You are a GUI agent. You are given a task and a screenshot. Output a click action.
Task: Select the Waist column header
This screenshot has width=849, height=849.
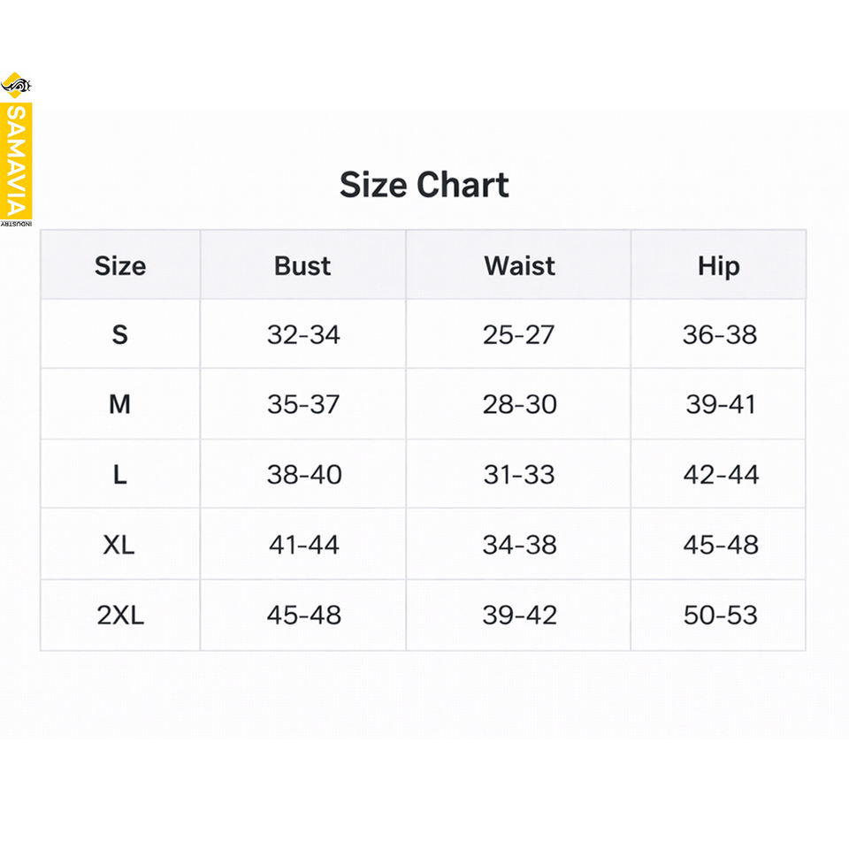tap(519, 266)
